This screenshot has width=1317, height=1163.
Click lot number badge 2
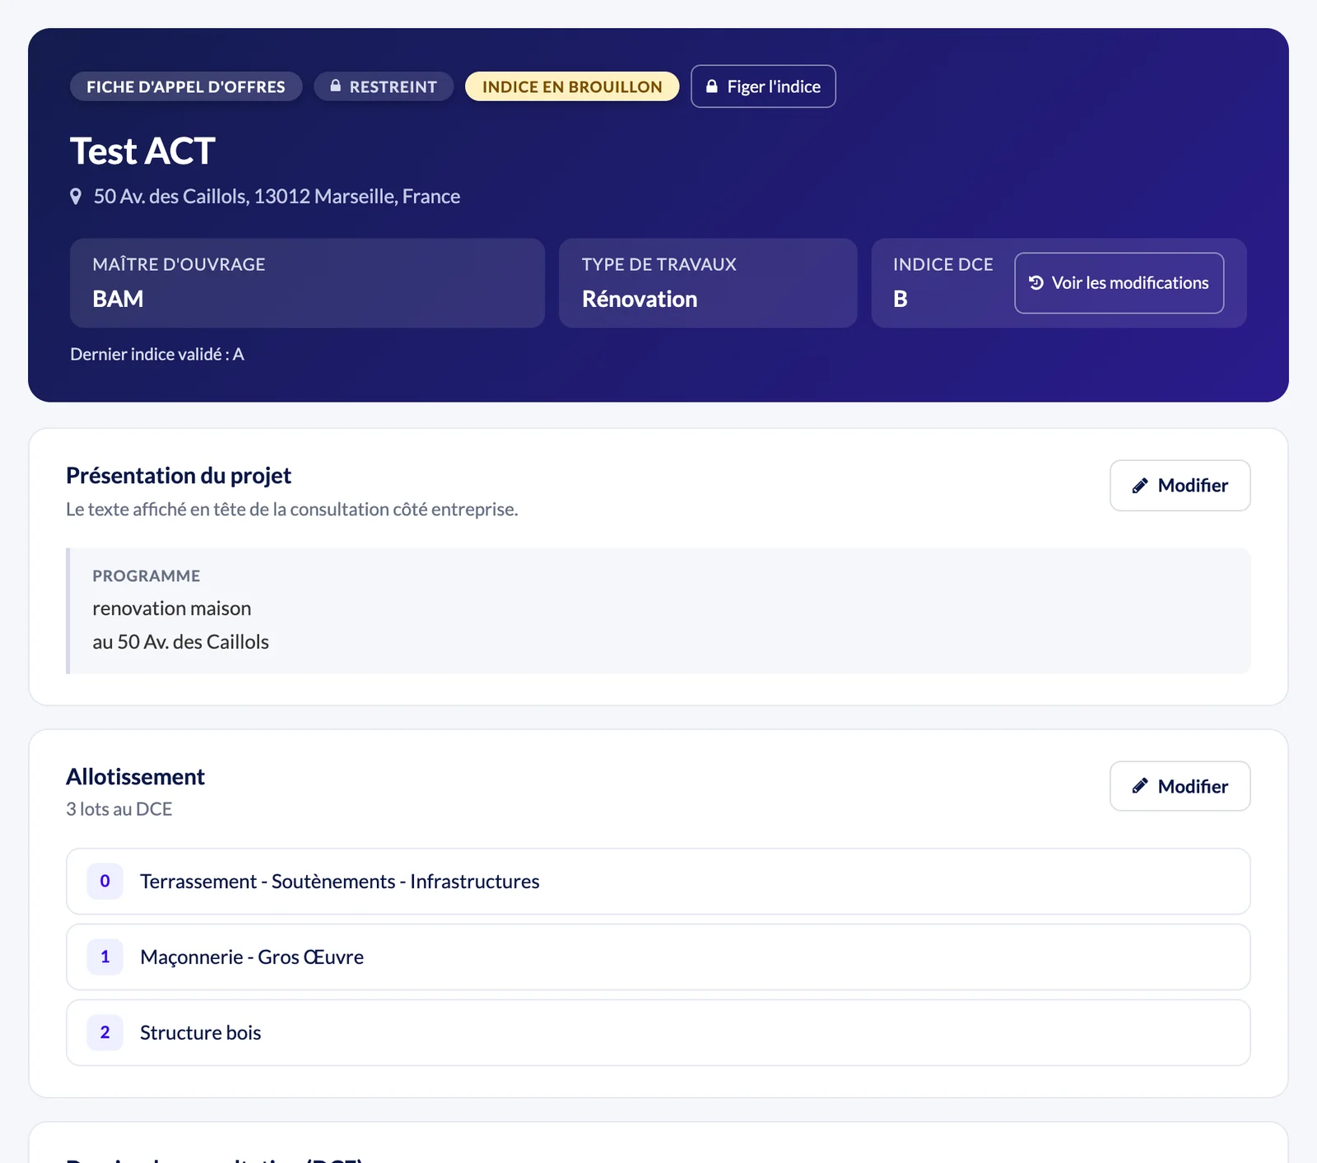pyautogui.click(x=105, y=1033)
